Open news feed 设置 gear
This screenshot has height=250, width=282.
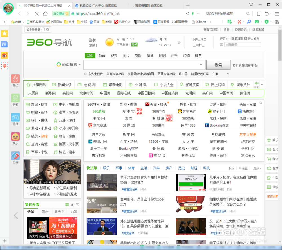pos(243,168)
